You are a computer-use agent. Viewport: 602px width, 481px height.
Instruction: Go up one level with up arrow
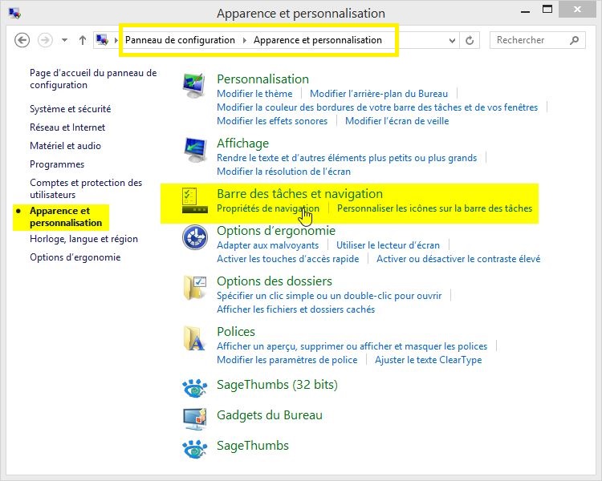click(x=83, y=40)
